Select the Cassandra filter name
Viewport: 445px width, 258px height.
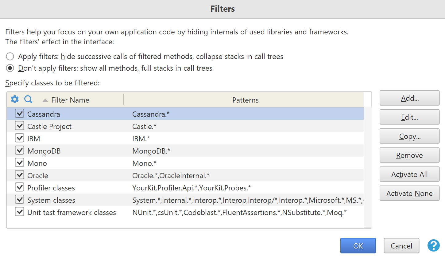44,114
